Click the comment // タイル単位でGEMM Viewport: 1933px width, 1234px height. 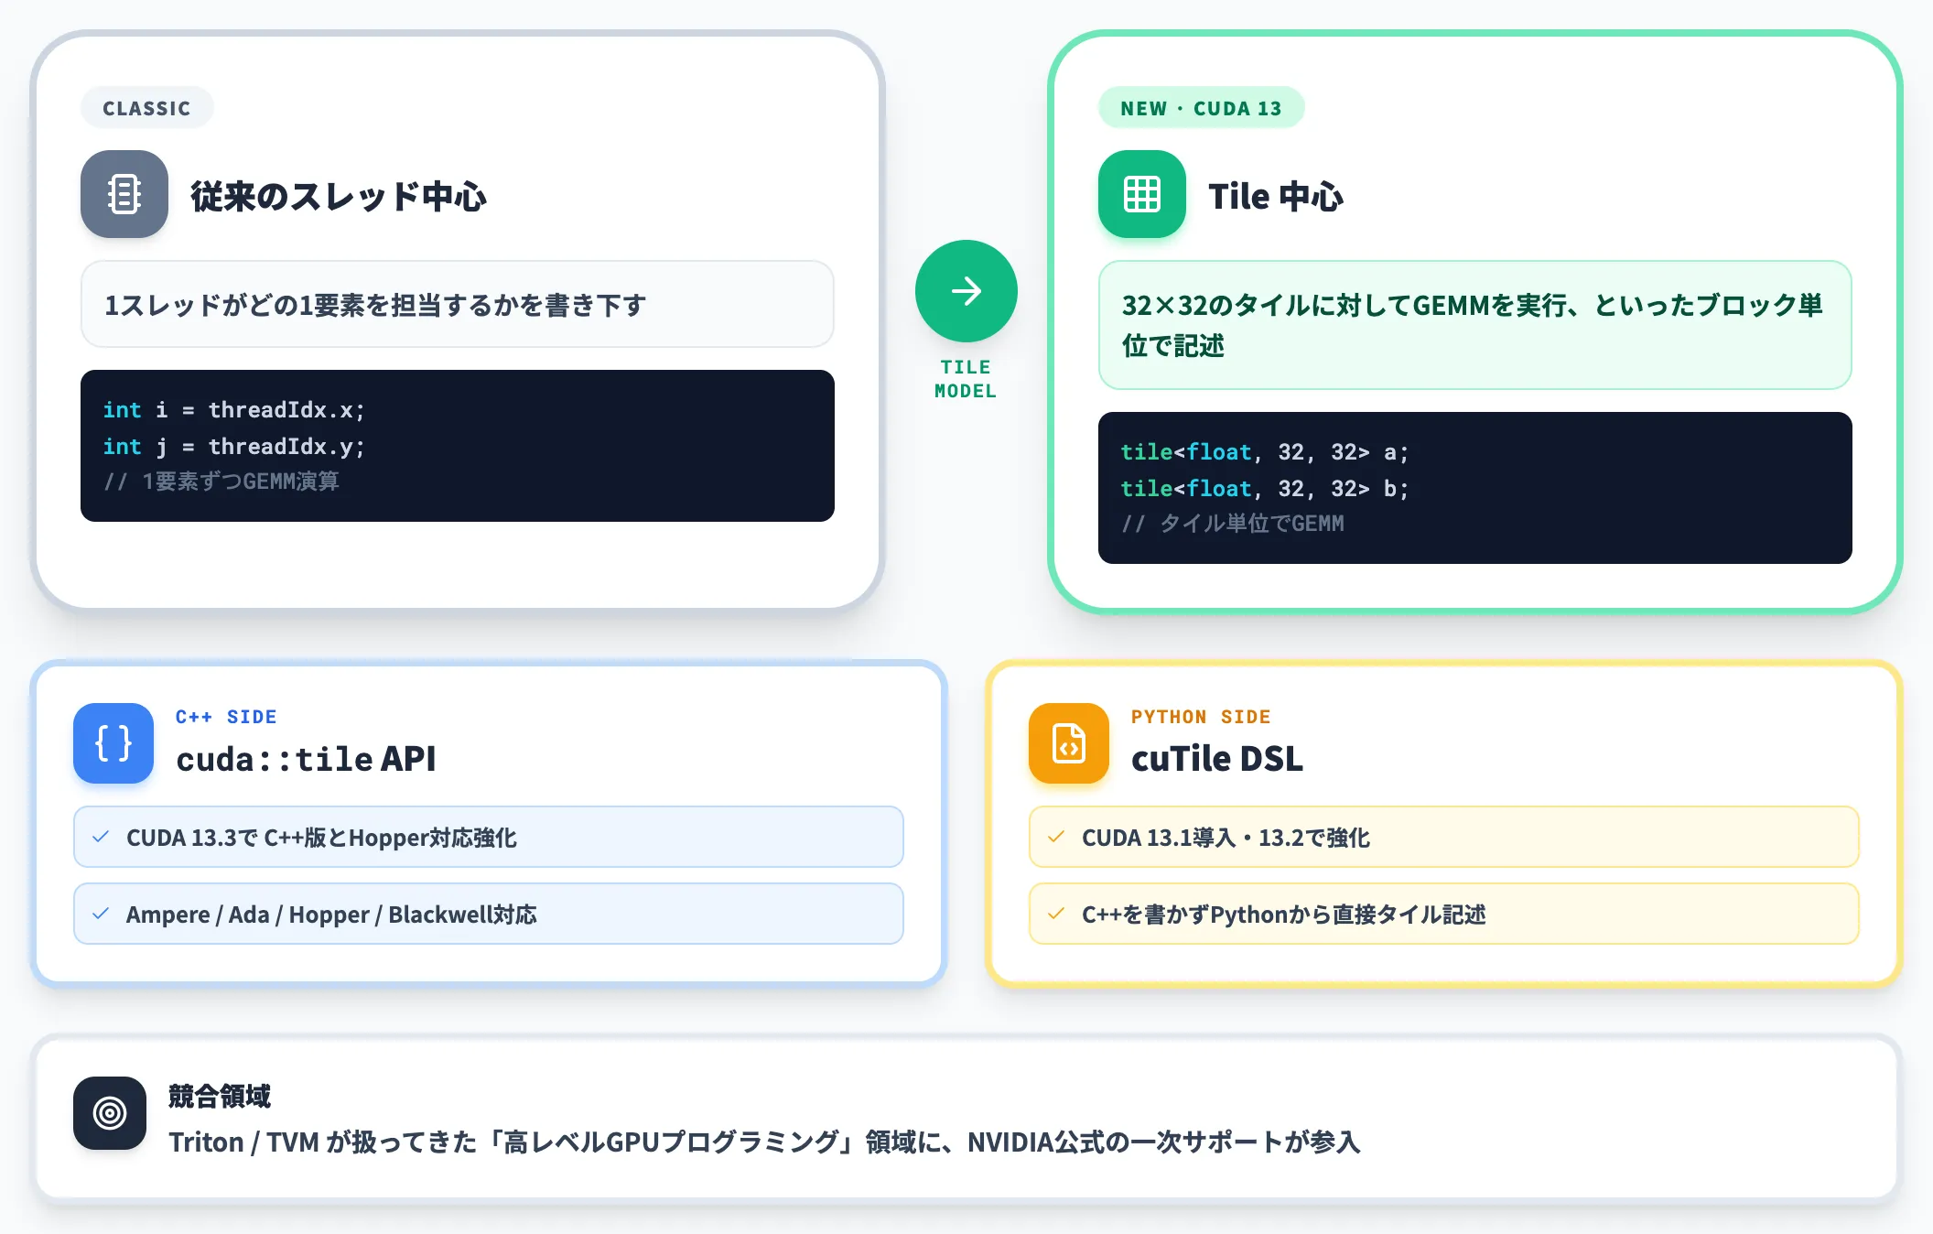click(x=1233, y=524)
